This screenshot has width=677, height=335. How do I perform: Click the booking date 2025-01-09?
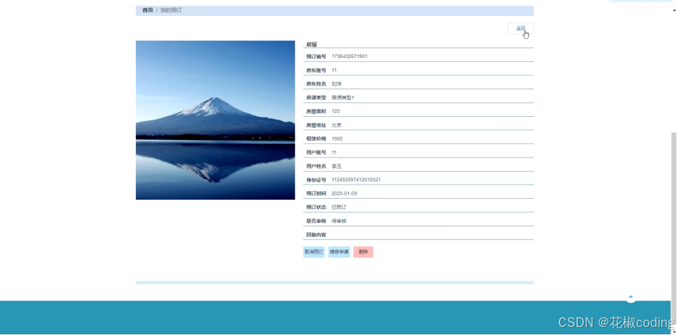tap(344, 193)
